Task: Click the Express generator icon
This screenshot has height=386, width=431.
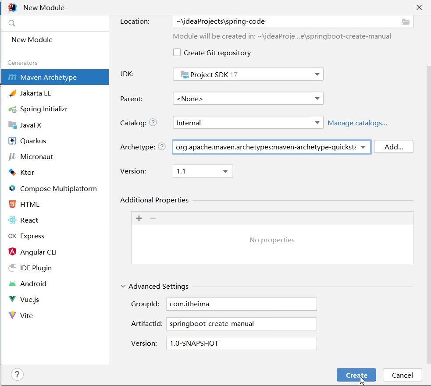Action: 12,236
